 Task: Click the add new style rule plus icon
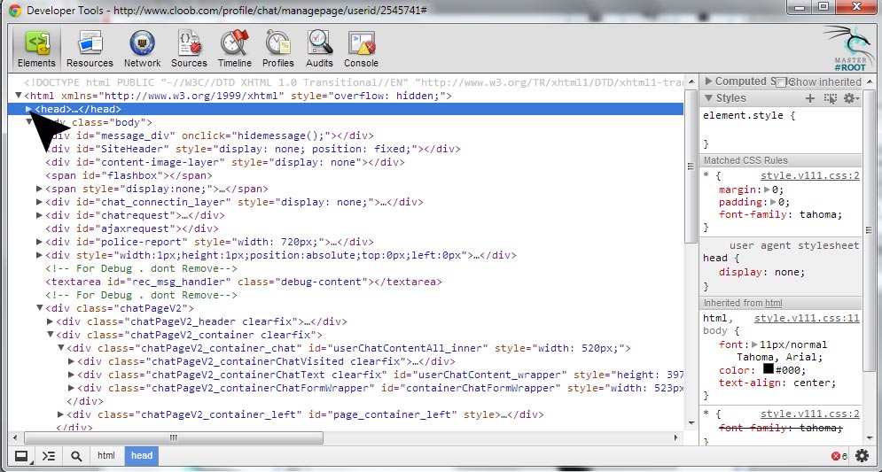coord(809,98)
